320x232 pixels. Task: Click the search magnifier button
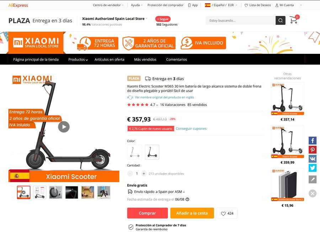click(281, 21)
